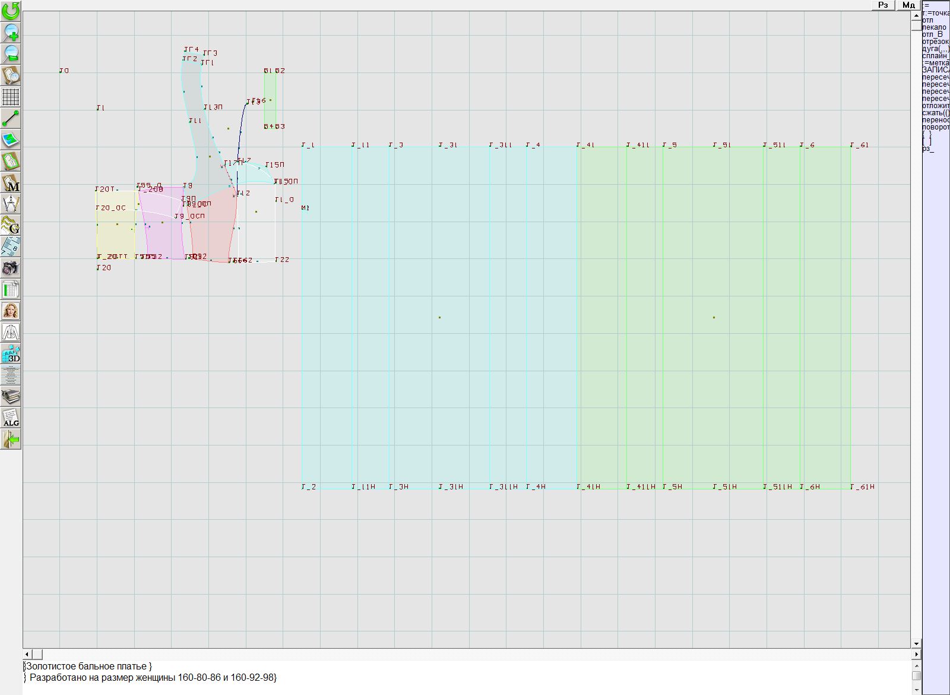Click the camera snapshot icon
The image size is (950, 695).
tap(11, 268)
